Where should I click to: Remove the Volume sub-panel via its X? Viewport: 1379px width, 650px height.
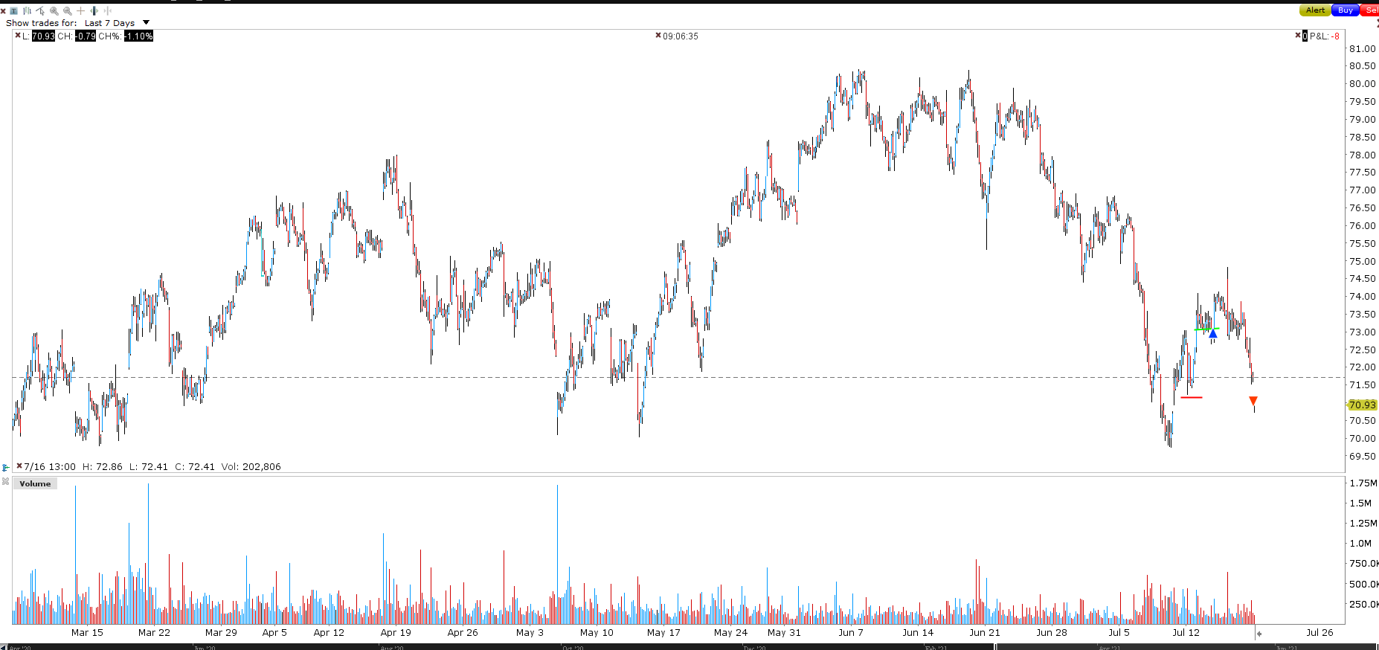tap(5, 482)
